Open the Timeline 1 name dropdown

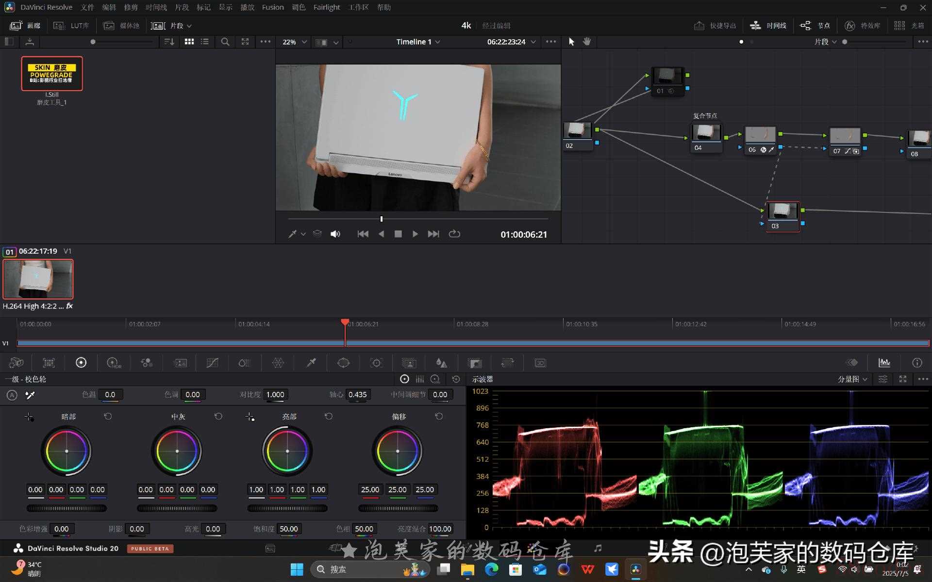coord(418,42)
